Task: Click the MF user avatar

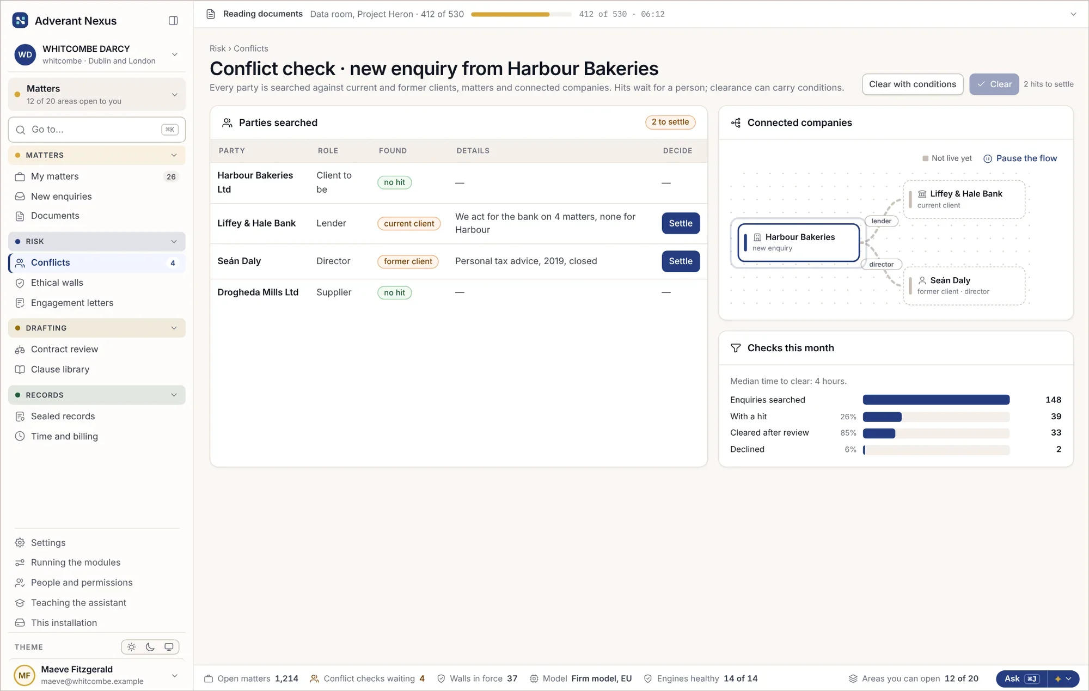Action: 25,675
